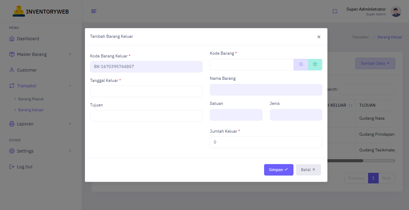Click the table Search box
This screenshot has height=210, width=409.
(367, 89)
